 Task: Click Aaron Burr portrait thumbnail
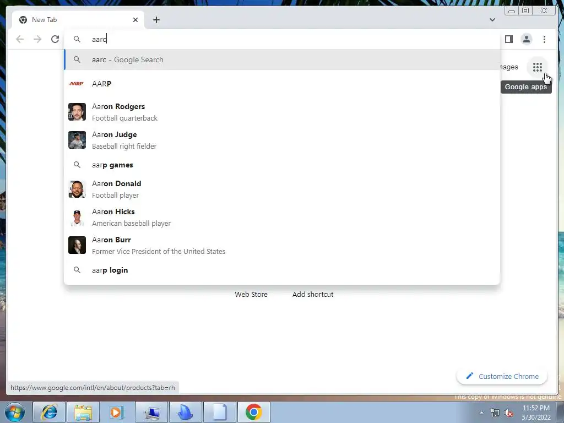coord(77,245)
